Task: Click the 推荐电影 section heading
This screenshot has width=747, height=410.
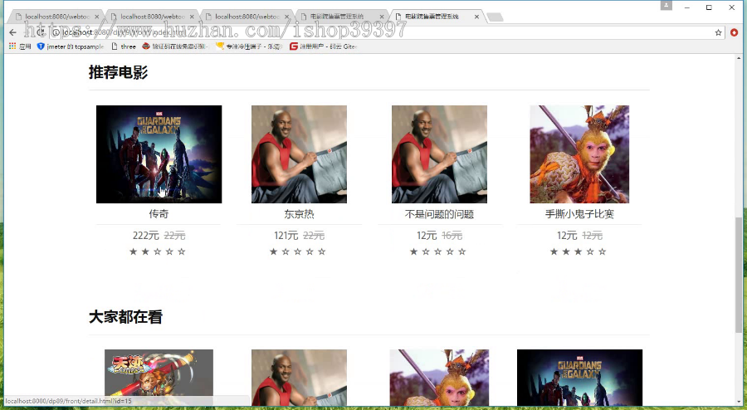Action: pos(118,72)
